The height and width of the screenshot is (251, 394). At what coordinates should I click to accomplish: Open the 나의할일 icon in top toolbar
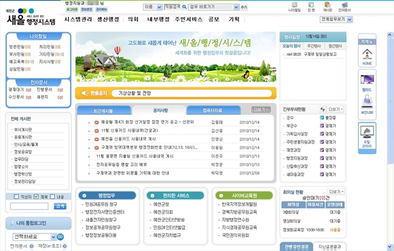click(294, 5)
